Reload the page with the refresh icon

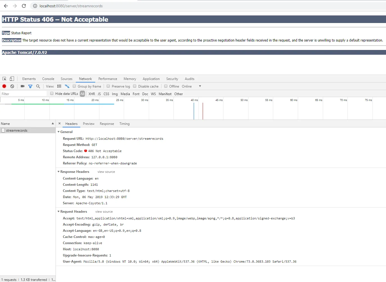[24, 6]
